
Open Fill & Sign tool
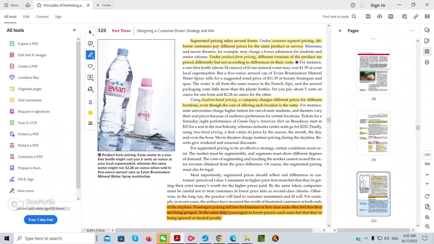click(25, 179)
